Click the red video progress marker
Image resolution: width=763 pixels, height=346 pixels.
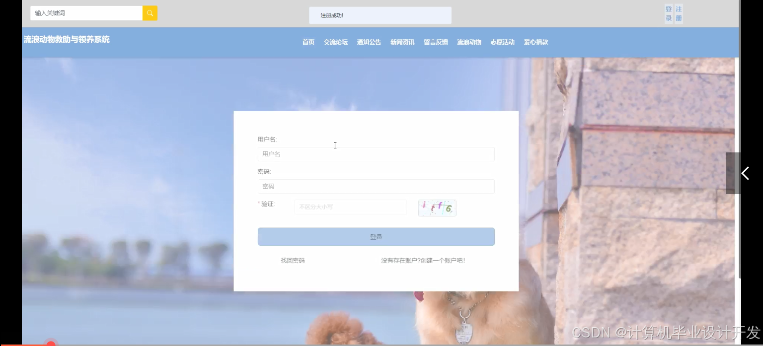point(51,344)
